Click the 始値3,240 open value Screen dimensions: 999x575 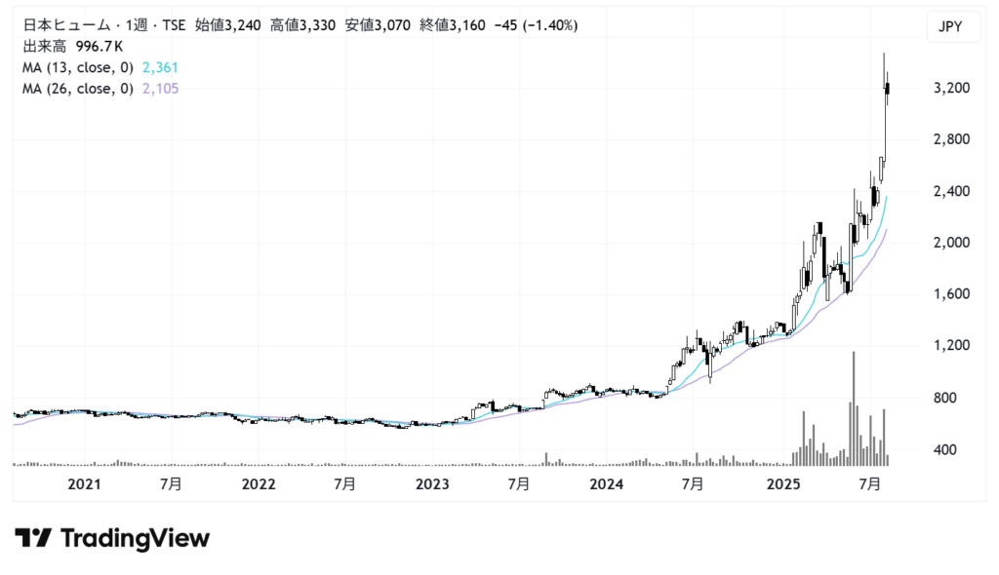(x=227, y=25)
